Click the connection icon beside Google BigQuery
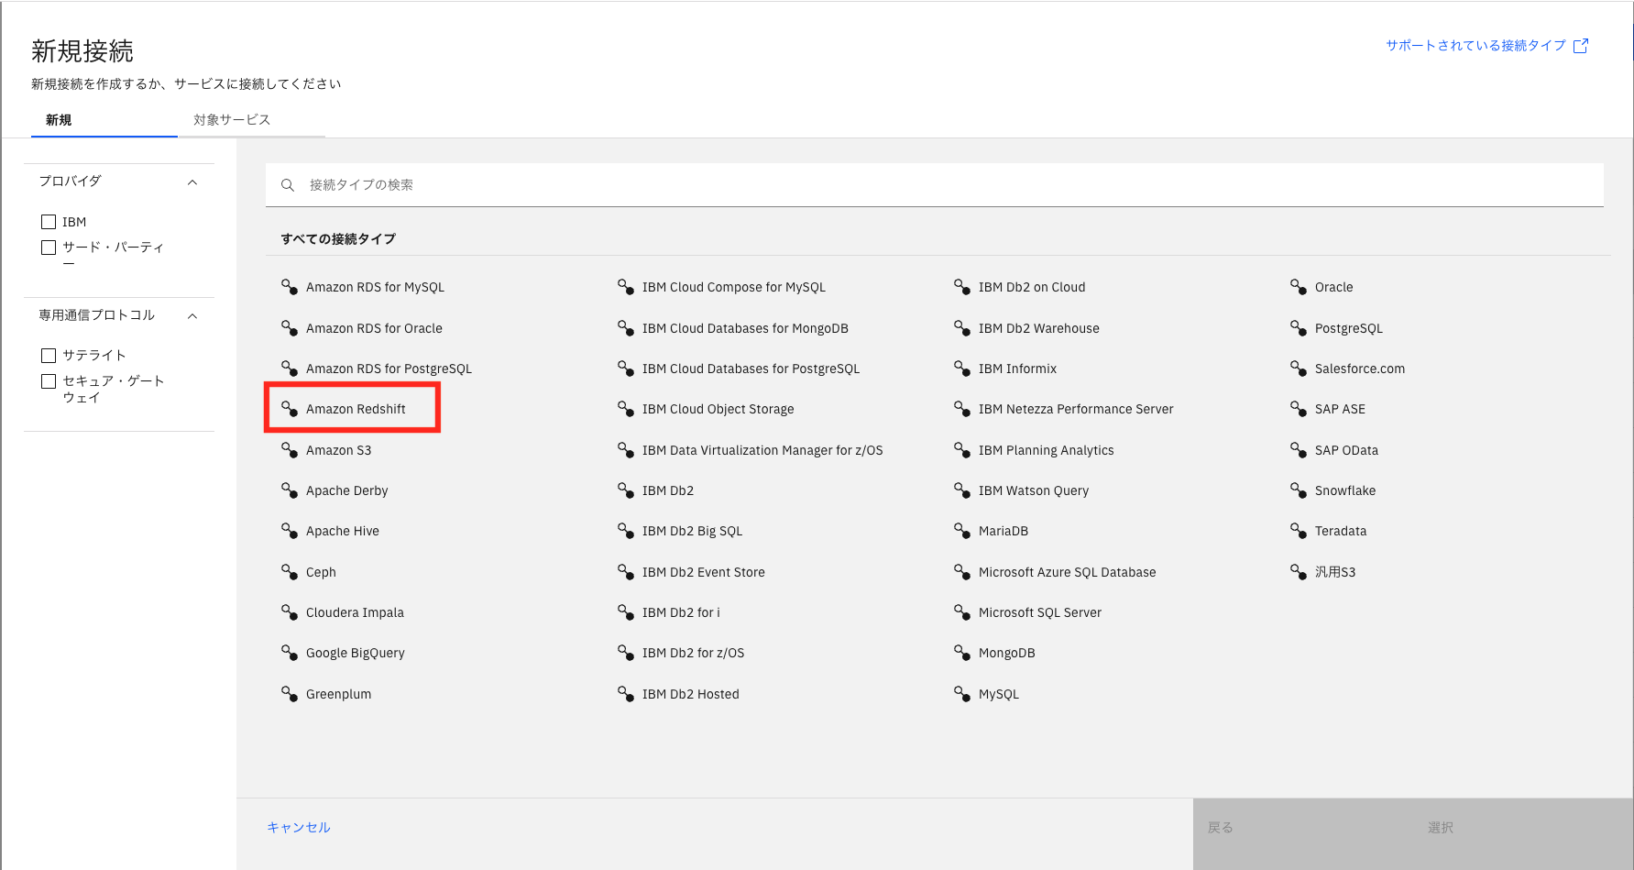 290,653
